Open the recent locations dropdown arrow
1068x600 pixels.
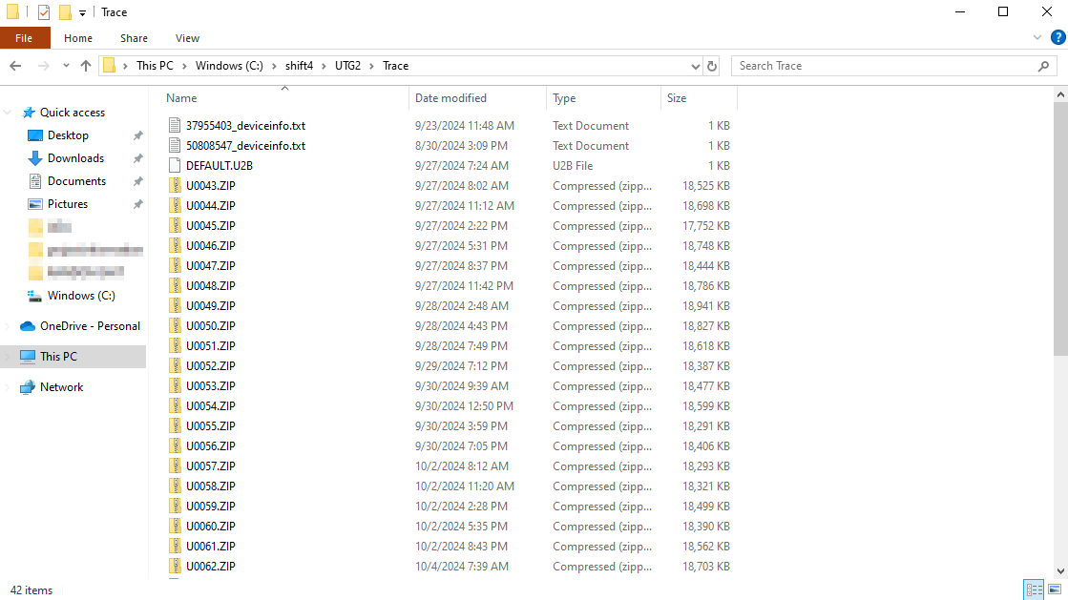tap(65, 66)
